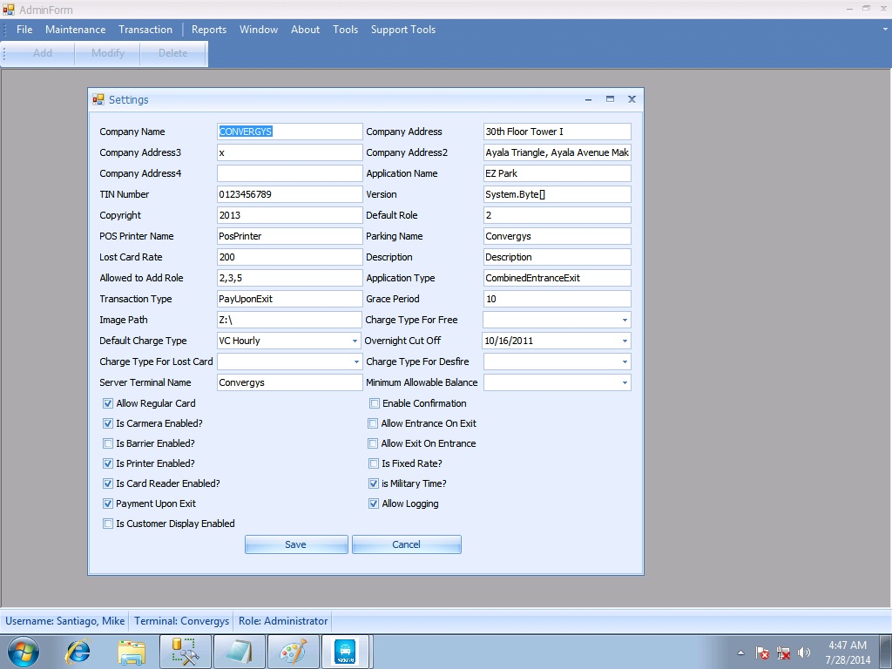Expand the Minimum Allowable Balance dropdown
Screen dimensions: 892x669
(x=625, y=382)
